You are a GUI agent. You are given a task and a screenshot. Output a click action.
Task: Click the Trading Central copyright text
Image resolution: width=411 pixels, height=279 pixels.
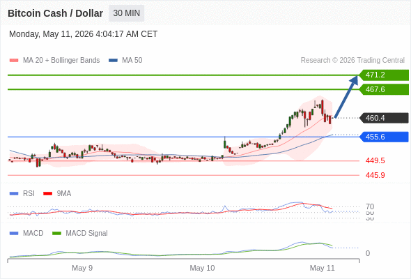pyautogui.click(x=352, y=61)
